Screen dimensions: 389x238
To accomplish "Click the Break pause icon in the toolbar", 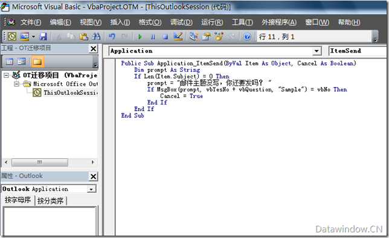I will [x=153, y=37].
